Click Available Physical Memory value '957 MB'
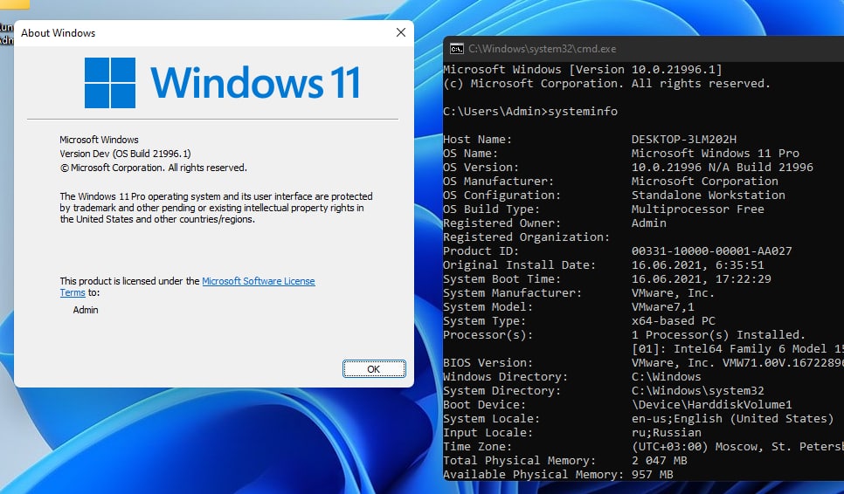844x494 pixels. click(x=653, y=475)
